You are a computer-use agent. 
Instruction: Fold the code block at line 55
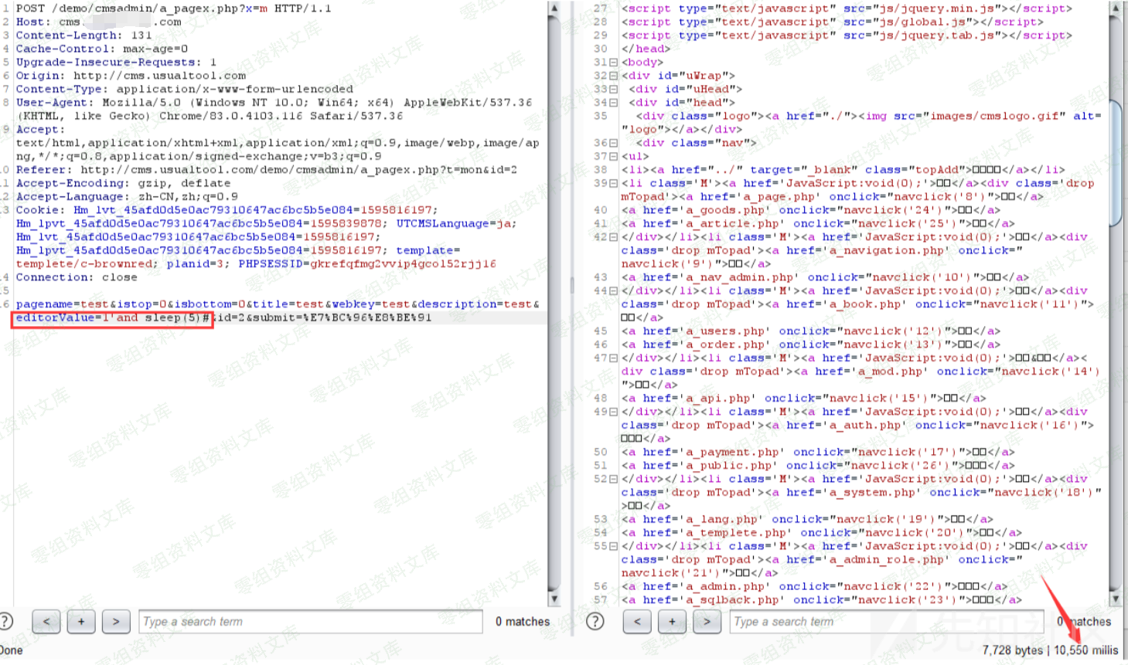(613, 546)
